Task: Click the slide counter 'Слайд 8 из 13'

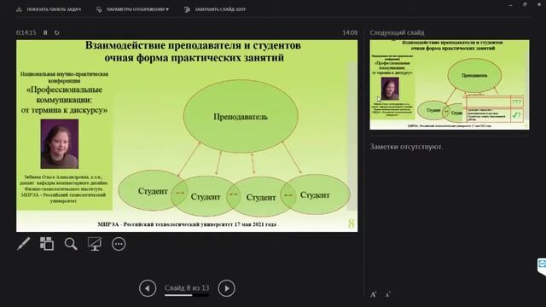Action: 187,288
